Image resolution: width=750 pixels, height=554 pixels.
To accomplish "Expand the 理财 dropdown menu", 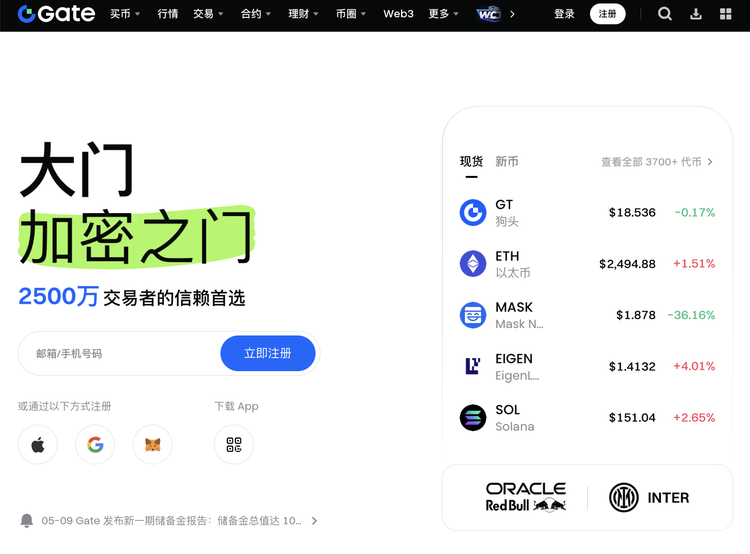I will coord(304,14).
